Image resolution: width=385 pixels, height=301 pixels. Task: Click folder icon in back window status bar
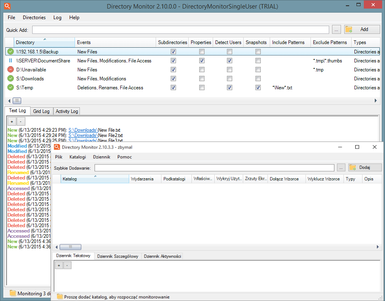coord(13,293)
